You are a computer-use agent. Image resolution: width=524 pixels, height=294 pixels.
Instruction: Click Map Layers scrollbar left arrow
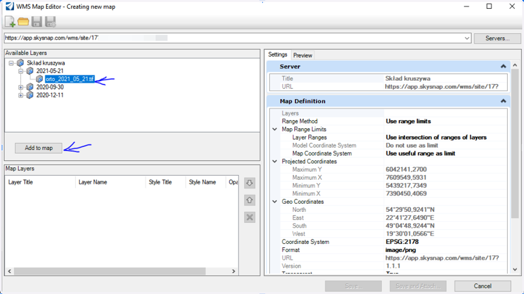(9, 271)
